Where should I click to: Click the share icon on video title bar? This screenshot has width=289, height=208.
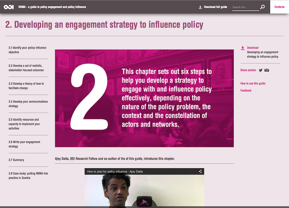(200, 172)
